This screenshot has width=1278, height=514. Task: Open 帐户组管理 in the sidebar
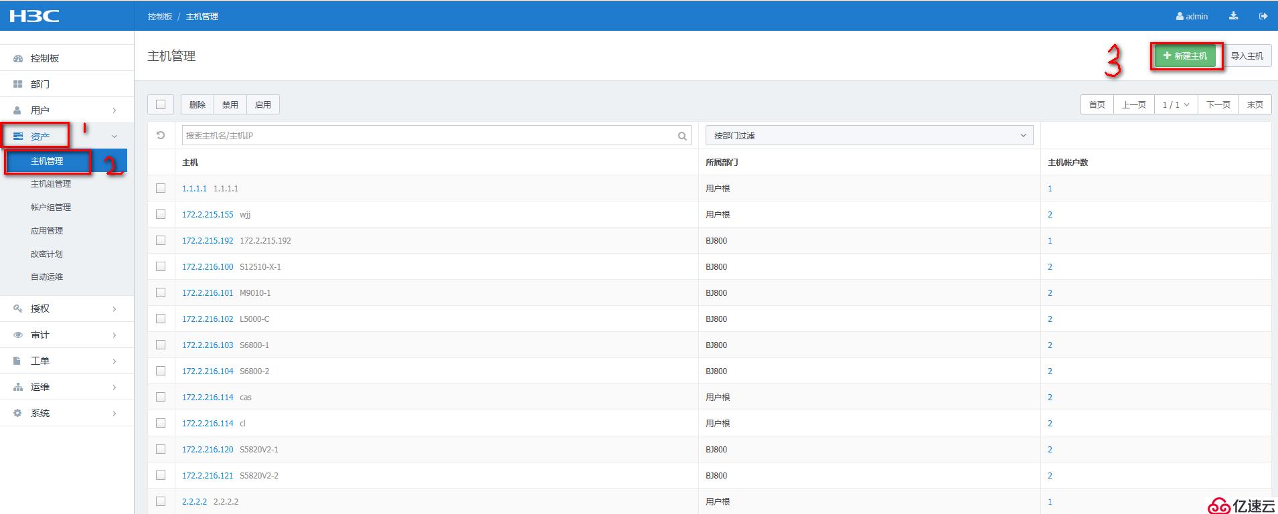tap(51, 207)
